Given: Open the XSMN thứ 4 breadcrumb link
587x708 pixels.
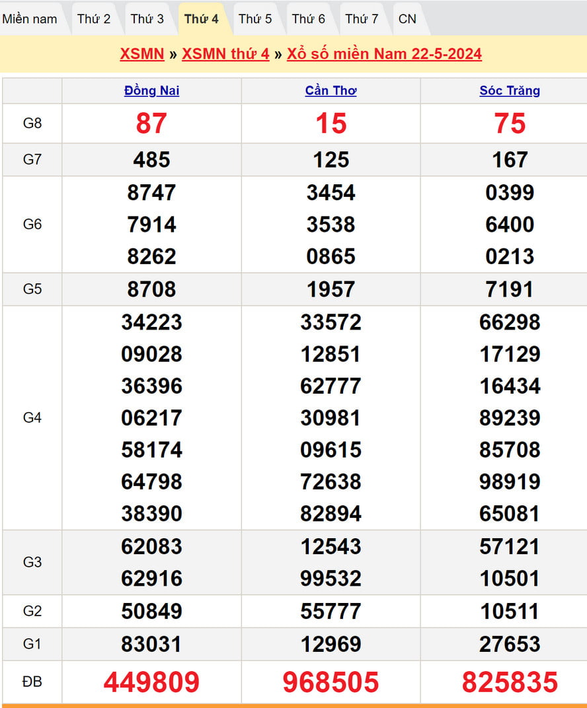Looking at the screenshot, I should pos(225,53).
